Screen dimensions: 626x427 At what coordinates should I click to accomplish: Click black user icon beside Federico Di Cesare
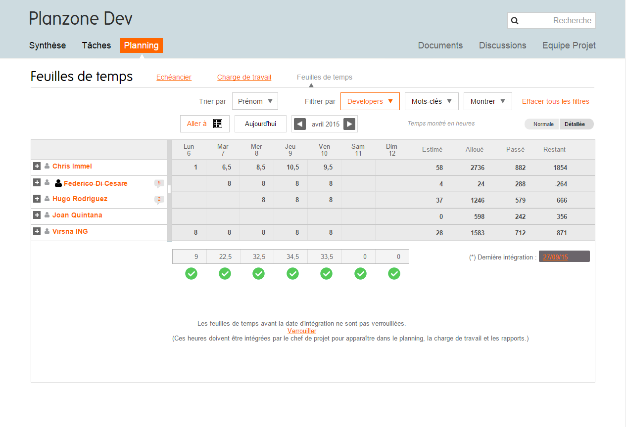[x=58, y=183]
